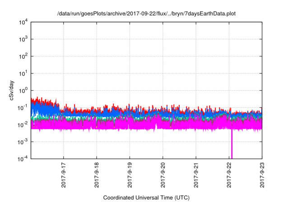
Task: Click the 2017-9-23 date tick label
Action: (262, 175)
